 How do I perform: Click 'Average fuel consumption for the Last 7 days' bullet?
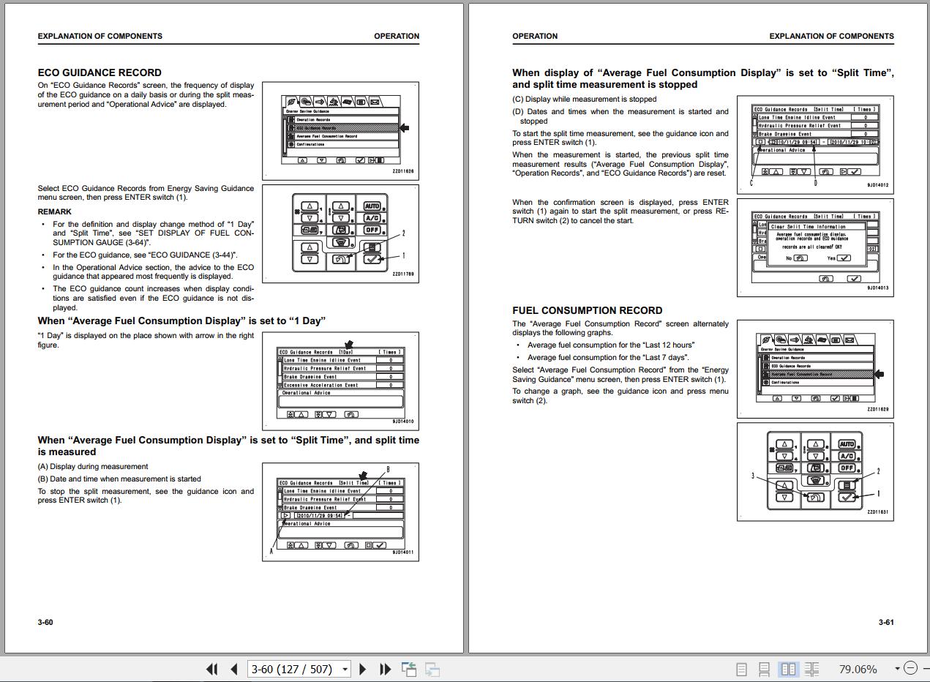(608, 357)
